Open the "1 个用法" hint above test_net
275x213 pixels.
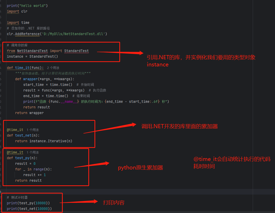(33, 130)
